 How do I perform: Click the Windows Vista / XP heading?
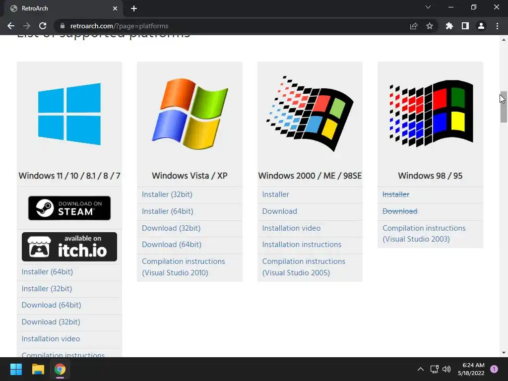190,176
